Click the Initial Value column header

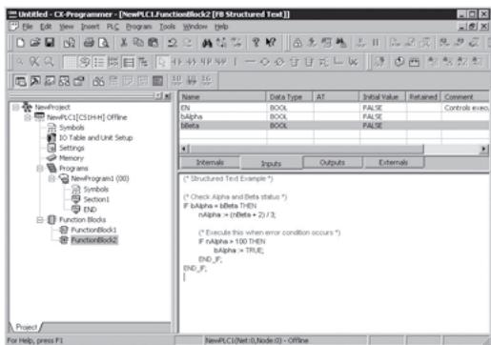point(382,97)
